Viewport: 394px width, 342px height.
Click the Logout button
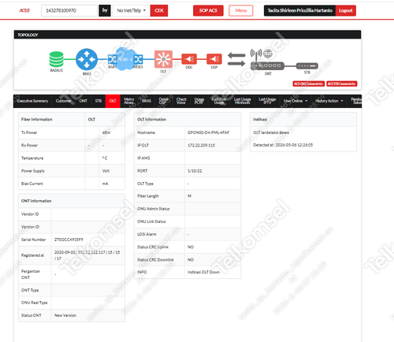[346, 10]
